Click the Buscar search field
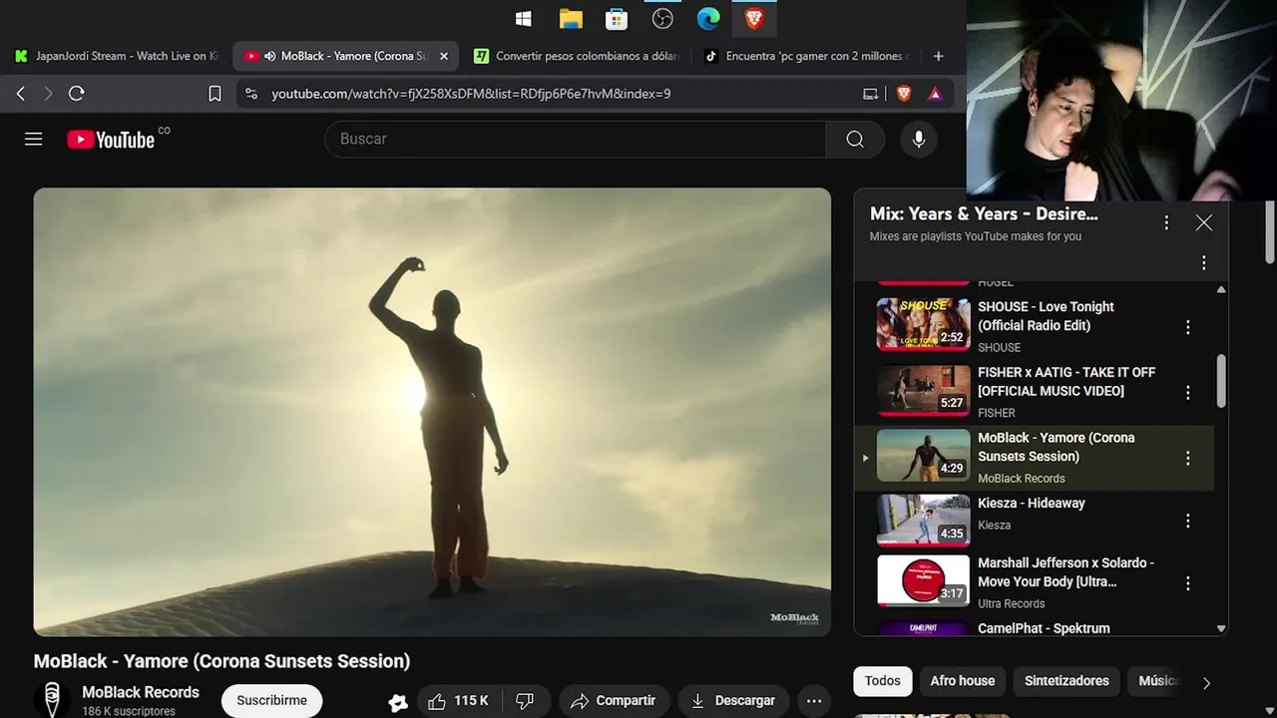1277x718 pixels. tap(576, 140)
